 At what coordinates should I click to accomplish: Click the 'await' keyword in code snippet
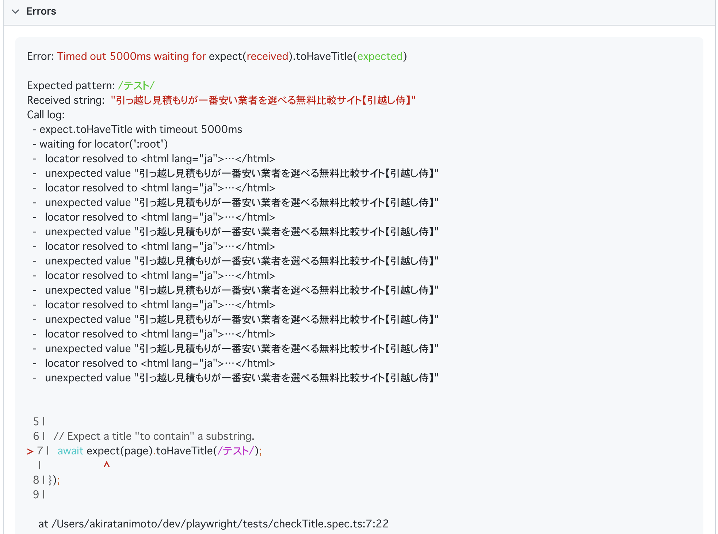[x=70, y=451]
